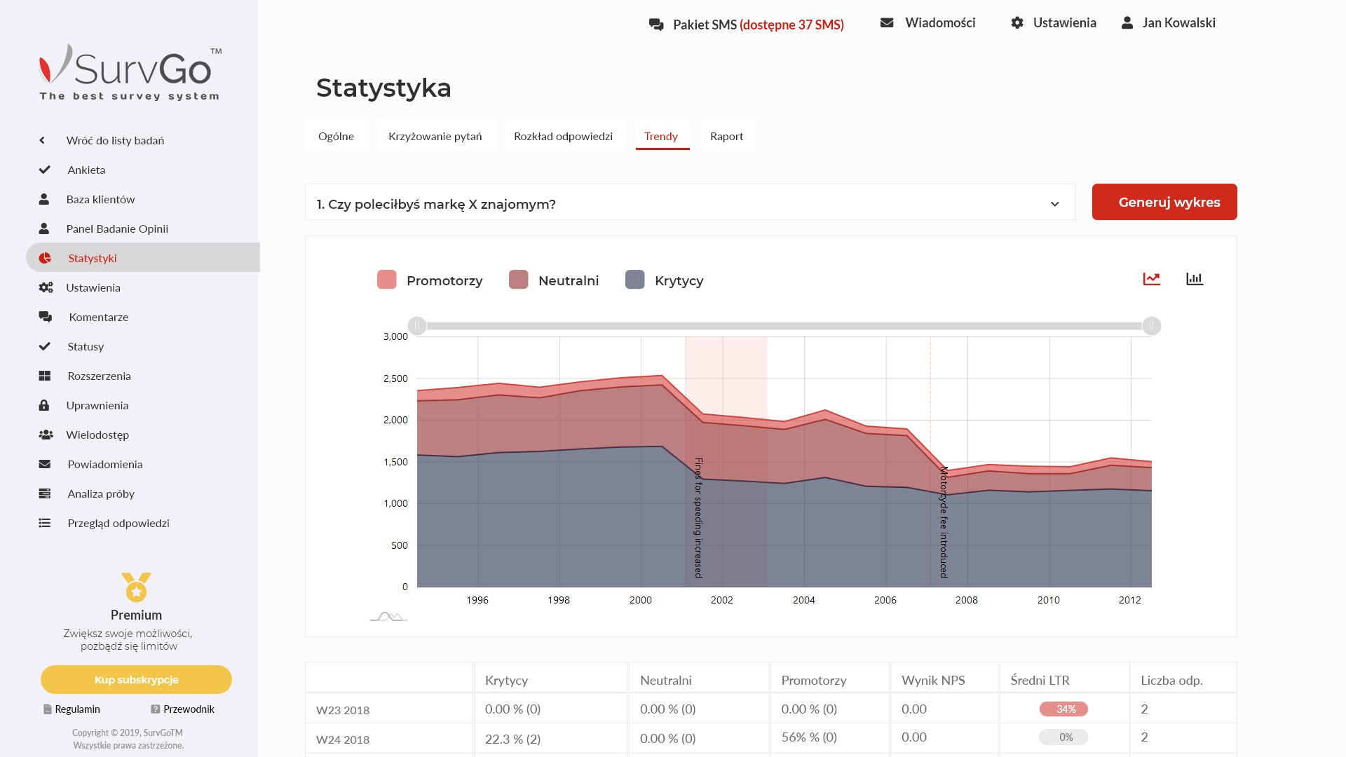Toggle Neutralni series visibility

click(x=554, y=280)
